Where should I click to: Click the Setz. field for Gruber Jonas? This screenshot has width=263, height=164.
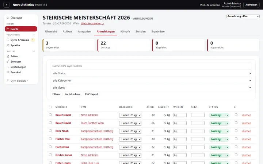(198, 155)
